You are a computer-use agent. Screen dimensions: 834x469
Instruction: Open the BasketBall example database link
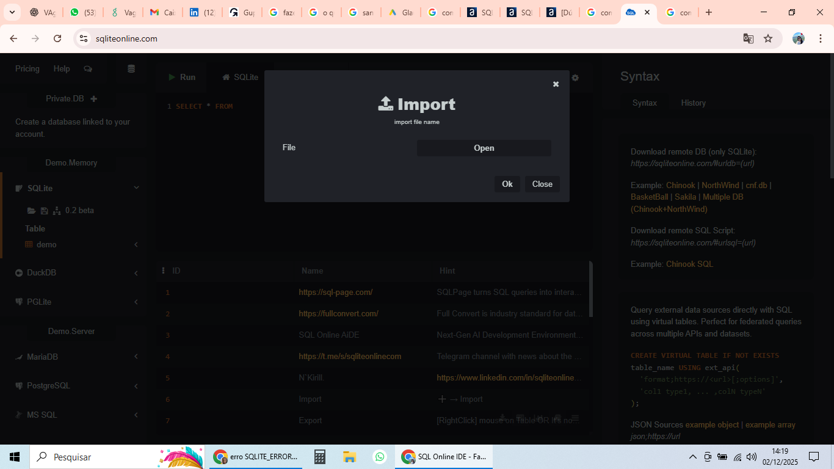click(x=650, y=197)
